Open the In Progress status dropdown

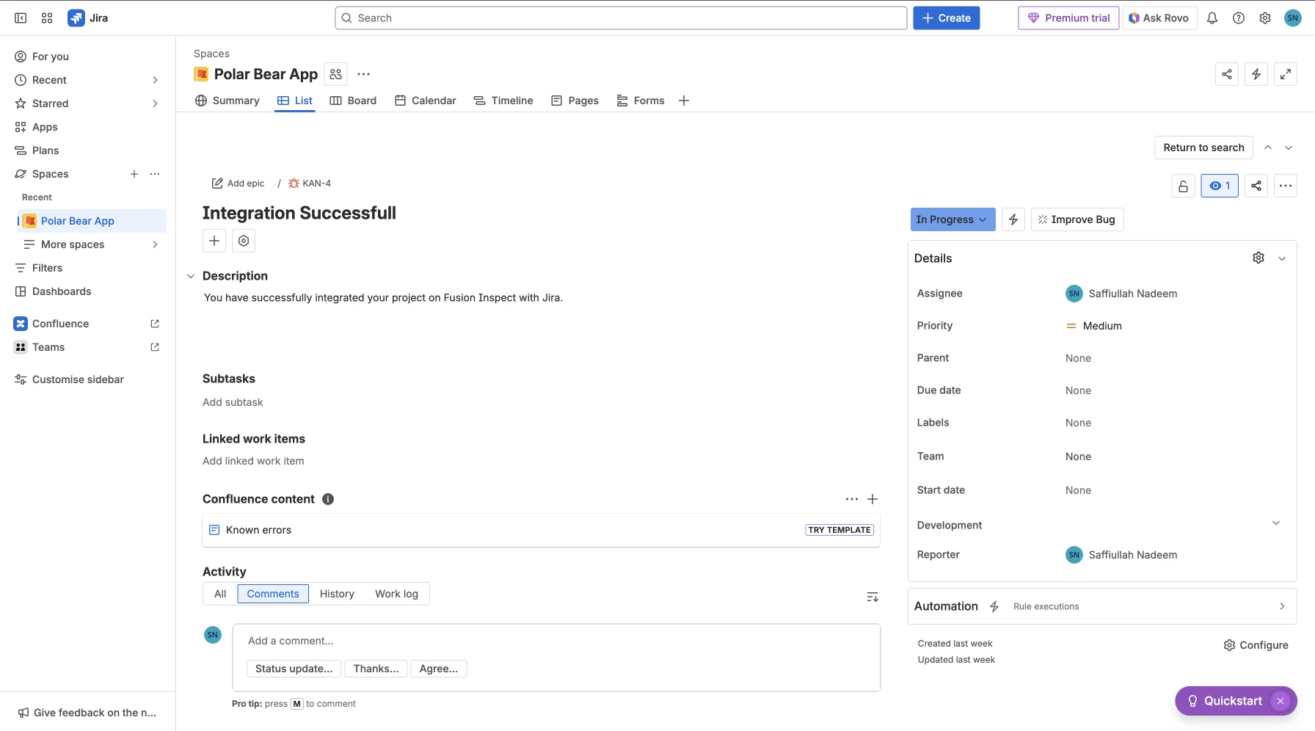[952, 219]
